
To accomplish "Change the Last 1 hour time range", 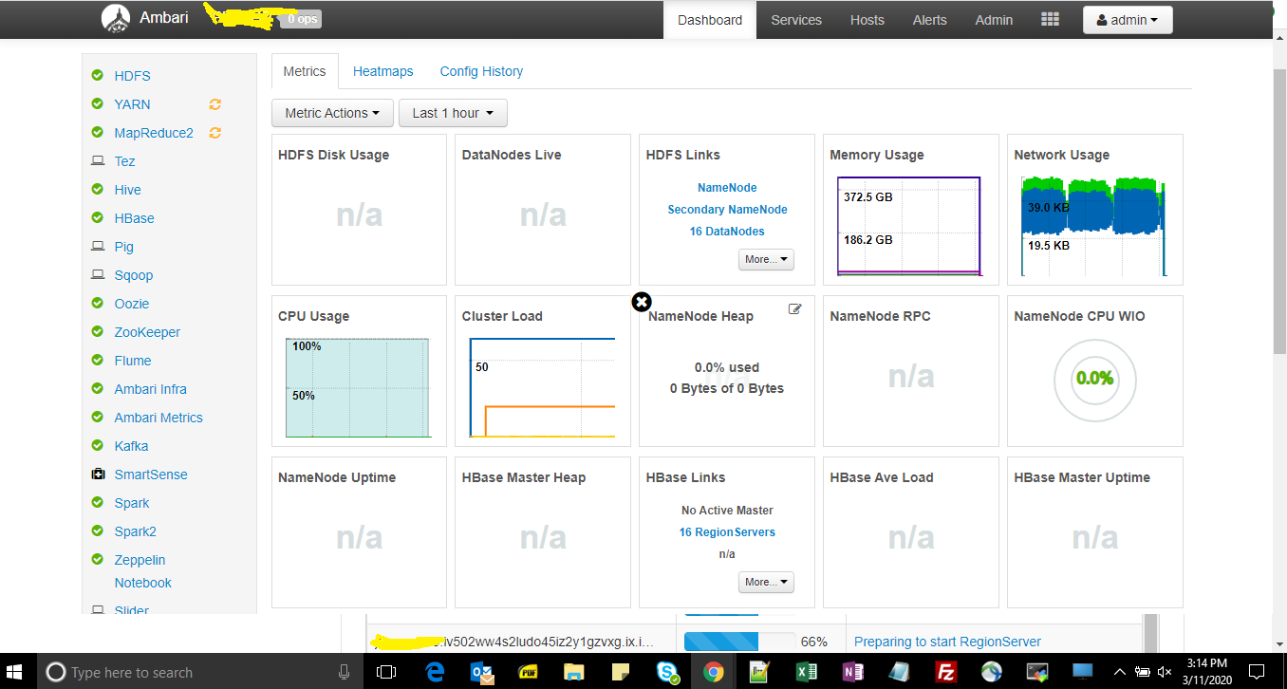I will click(x=453, y=112).
